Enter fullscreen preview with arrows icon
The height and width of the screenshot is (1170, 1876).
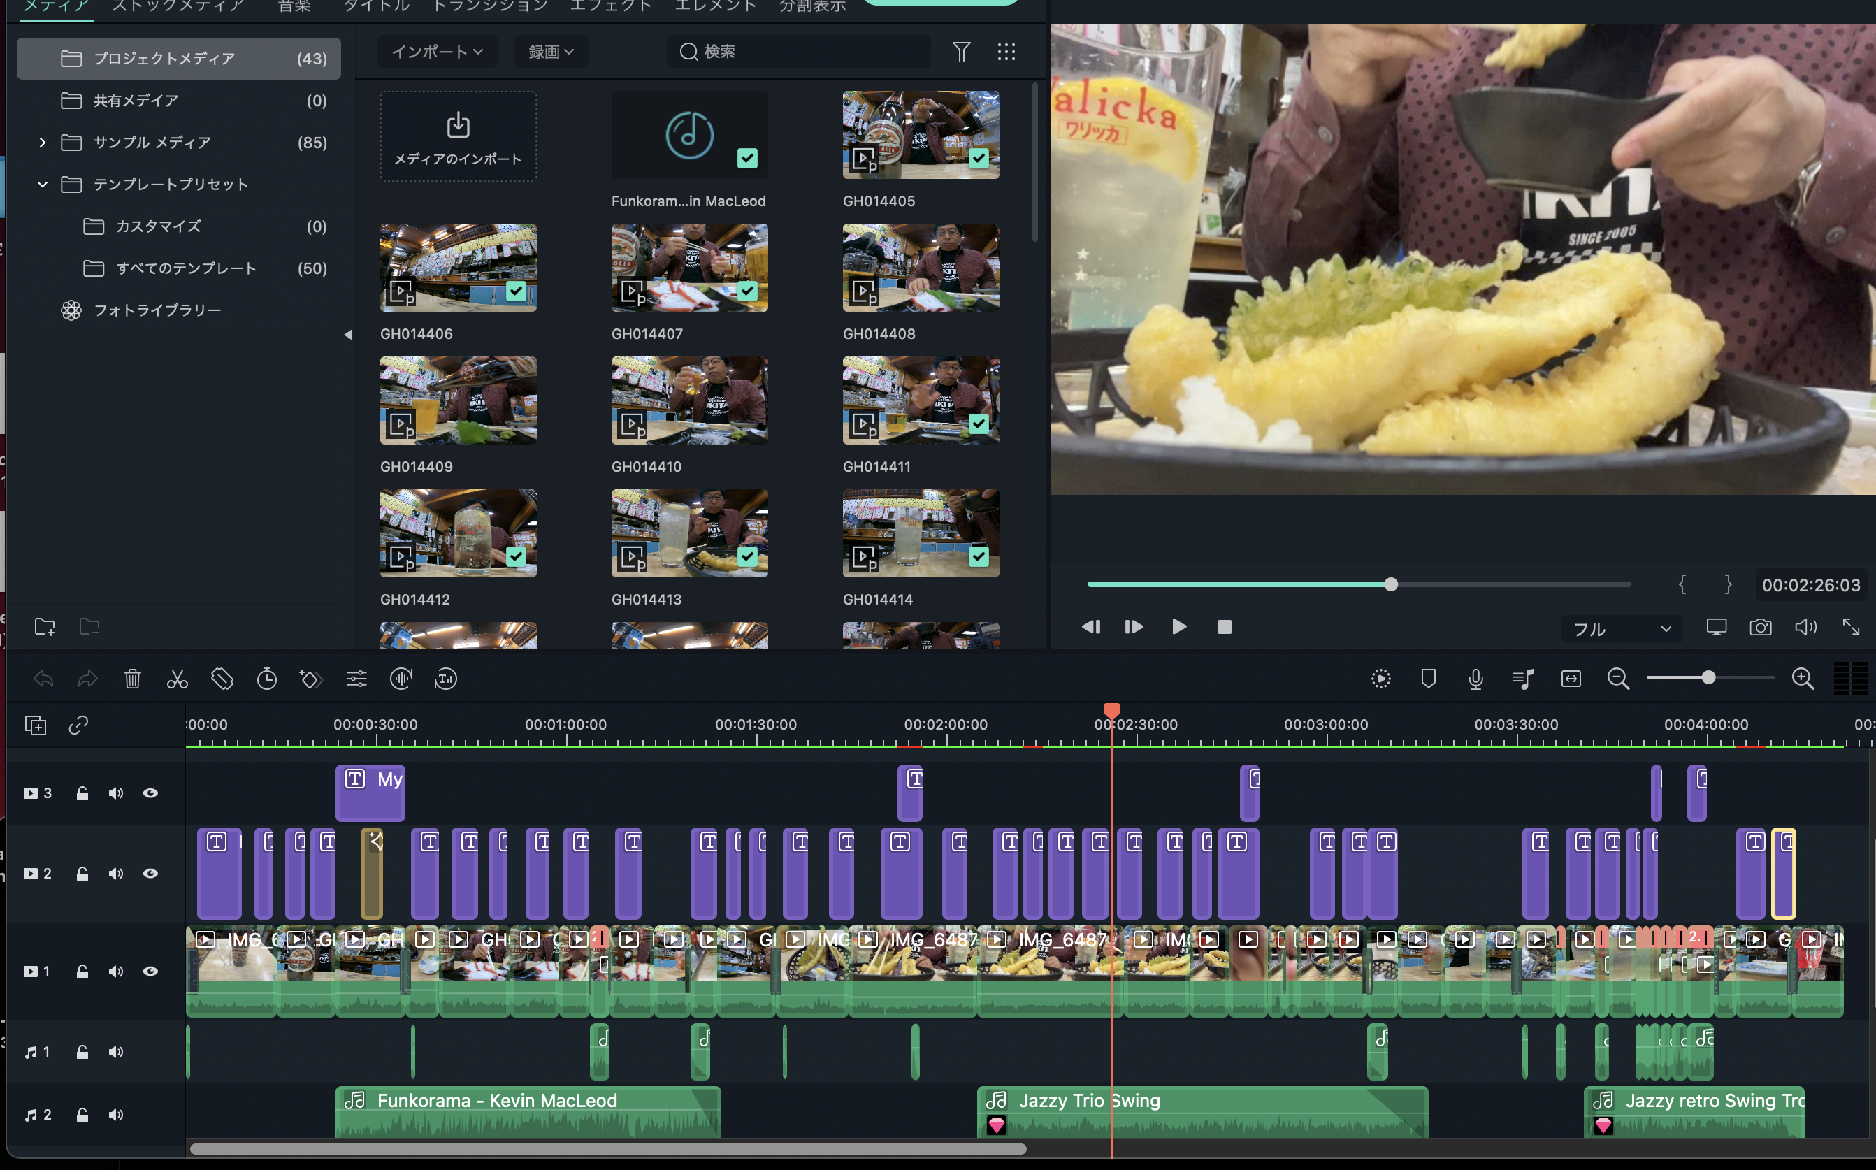[x=1850, y=627]
